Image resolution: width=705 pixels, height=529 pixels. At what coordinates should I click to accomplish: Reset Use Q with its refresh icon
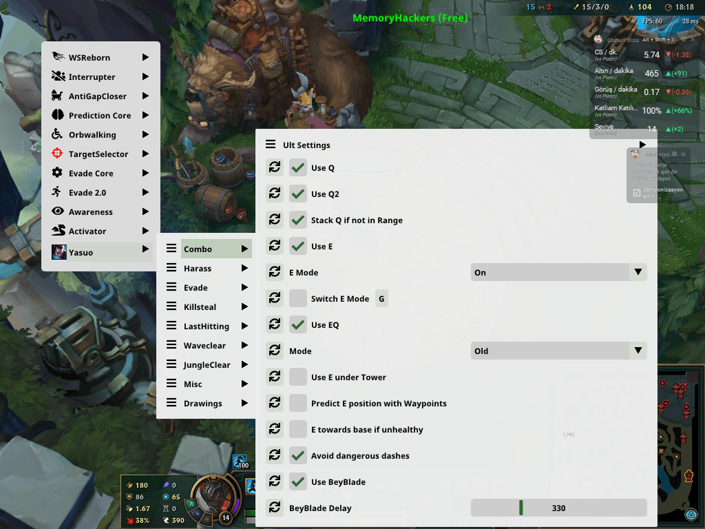pyautogui.click(x=274, y=167)
